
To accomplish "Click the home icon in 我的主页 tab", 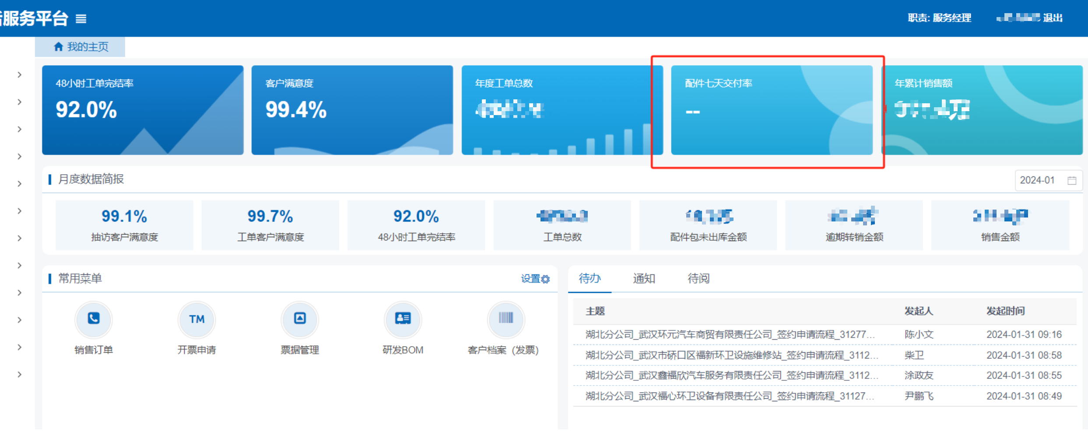I will pos(58,47).
